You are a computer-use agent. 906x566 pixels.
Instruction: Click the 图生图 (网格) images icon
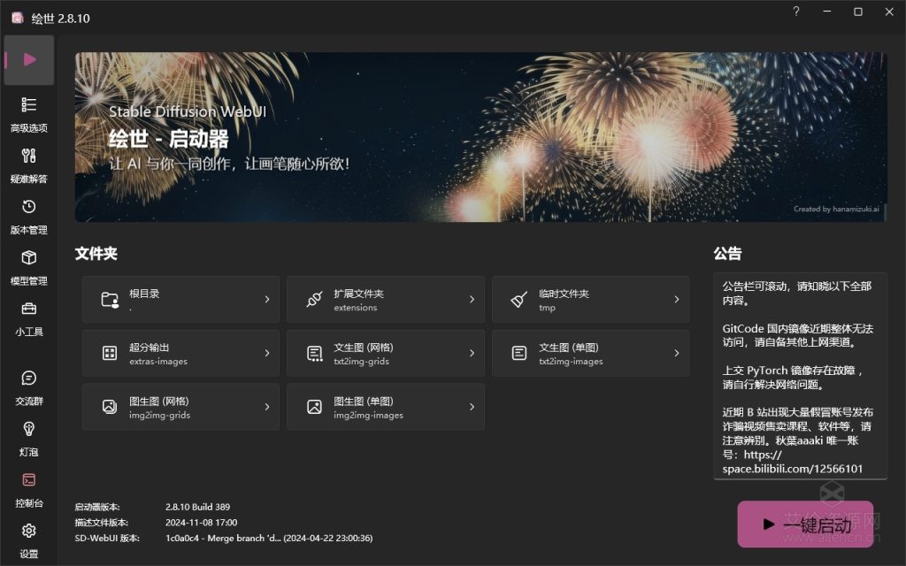[x=110, y=407]
